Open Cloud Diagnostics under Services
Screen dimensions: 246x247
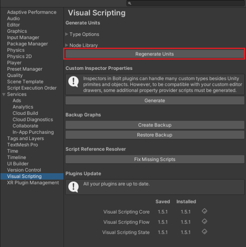pos(33,120)
